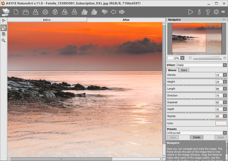Print the image with printer icon
The height and width of the screenshot is (161, 228).
coord(45,12)
